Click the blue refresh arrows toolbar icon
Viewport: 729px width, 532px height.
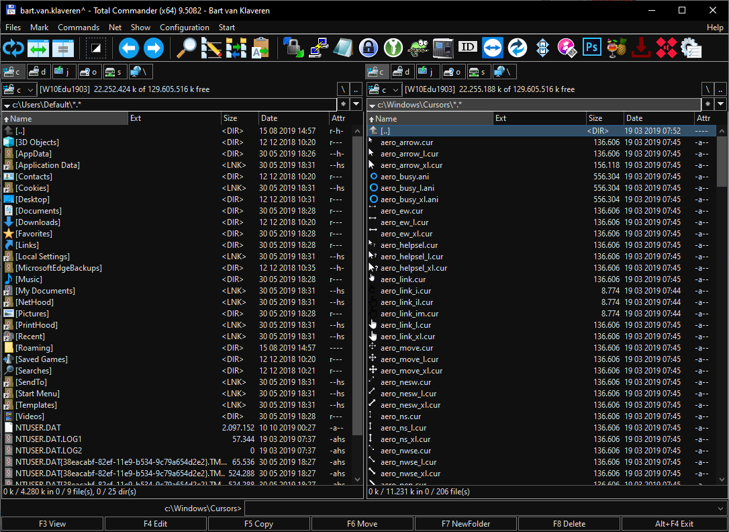(x=13, y=48)
